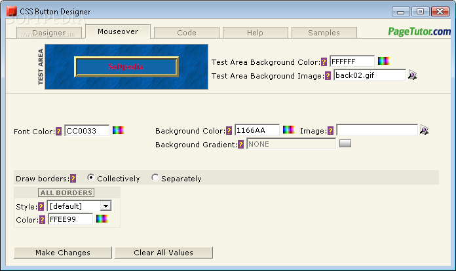Open help icon next to Font Color
Image resolution: width=456 pixels, height=271 pixels.
tap(58, 132)
